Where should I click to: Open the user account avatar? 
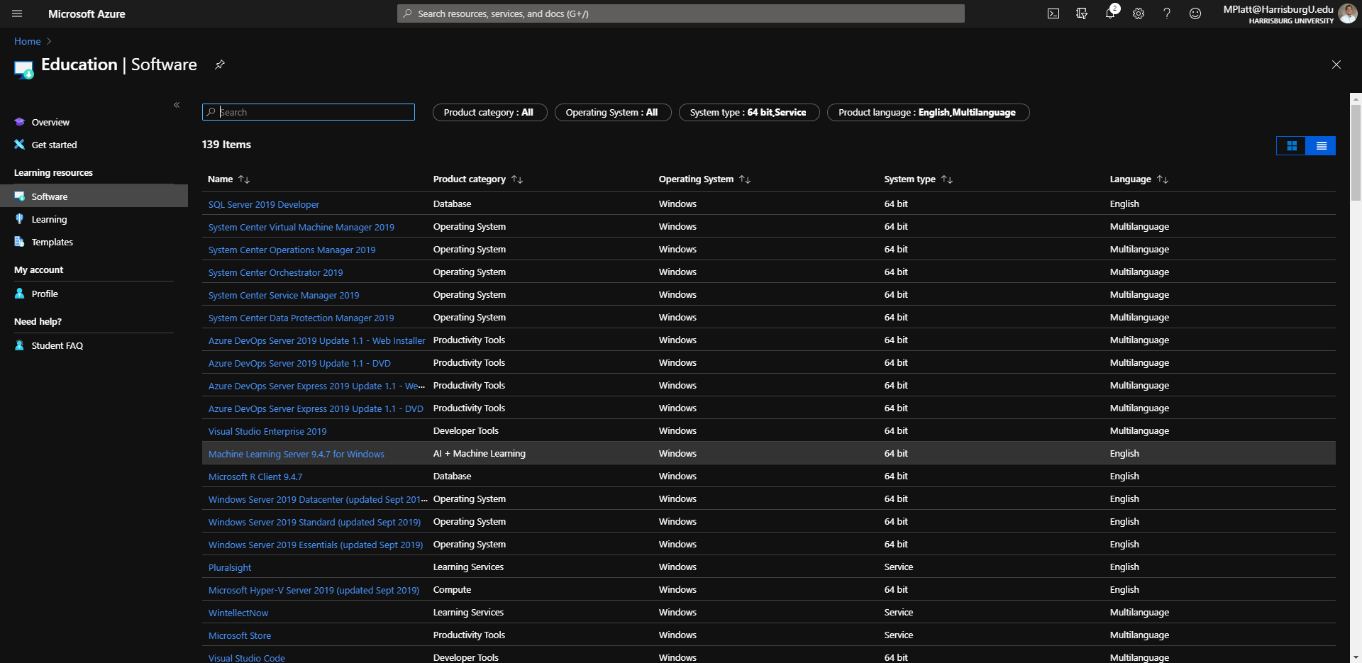(x=1348, y=13)
